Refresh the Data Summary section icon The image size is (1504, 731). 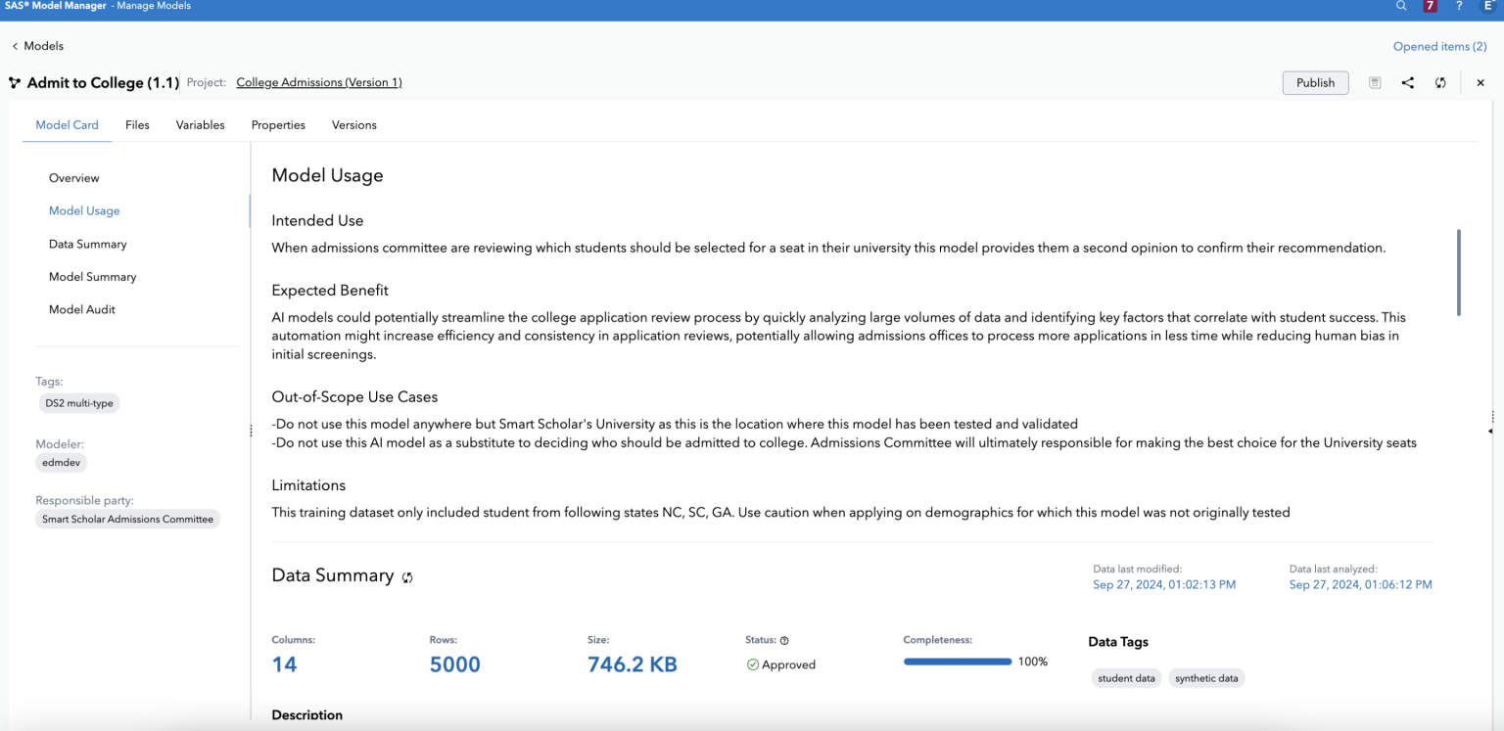(x=407, y=577)
